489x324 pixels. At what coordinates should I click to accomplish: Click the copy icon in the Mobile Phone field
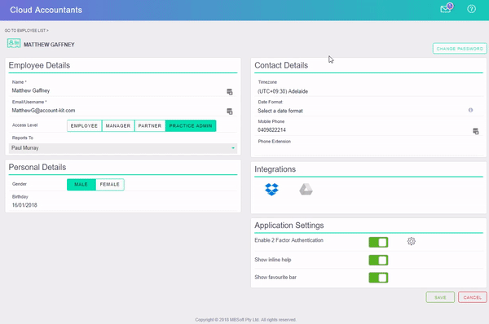click(x=476, y=131)
